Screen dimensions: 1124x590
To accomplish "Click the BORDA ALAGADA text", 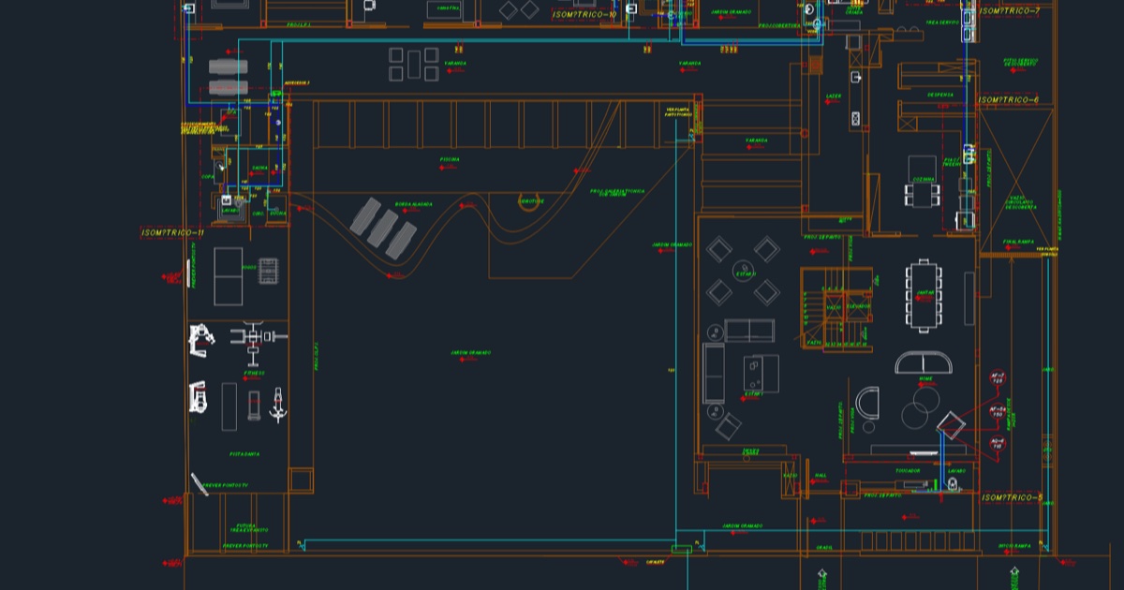I will coord(413,203).
